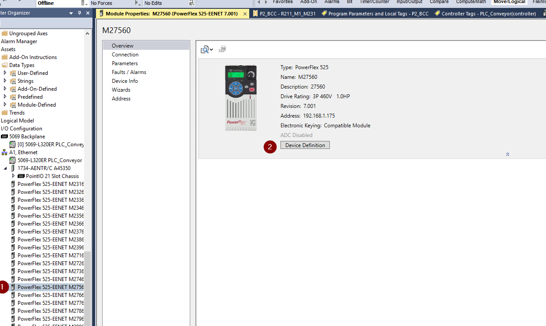
Task: Select PowerFlex 525-EENET M2716 module
Action: 51,256
